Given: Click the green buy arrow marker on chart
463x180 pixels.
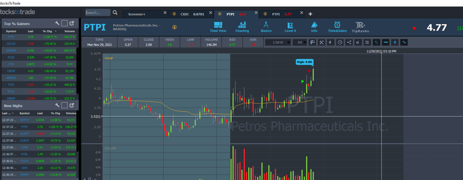Looking at the screenshot, I should (x=303, y=81).
